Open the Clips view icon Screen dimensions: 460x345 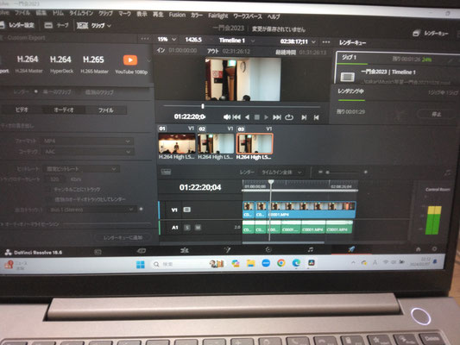83,26
